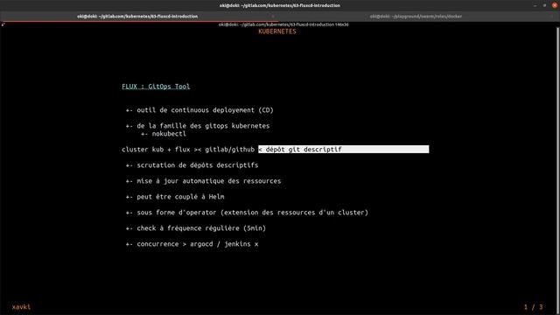
Task: Click the terminal pane title showing 146x36
Action: [x=283, y=24]
